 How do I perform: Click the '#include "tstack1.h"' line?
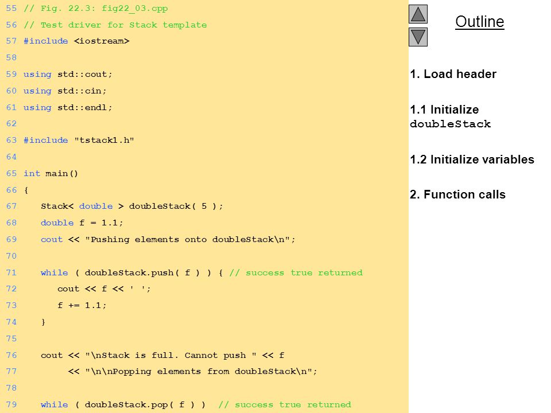[79, 141]
